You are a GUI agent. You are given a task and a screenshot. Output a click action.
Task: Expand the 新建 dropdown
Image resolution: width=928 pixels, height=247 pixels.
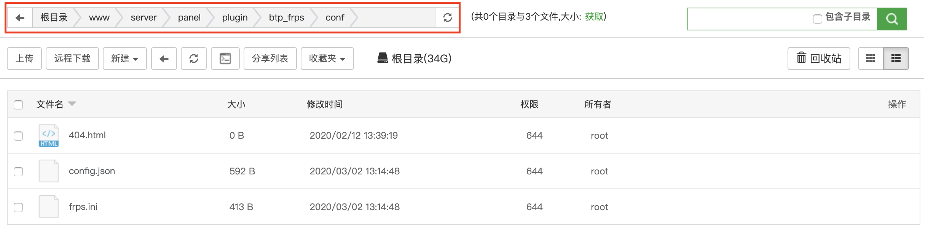[125, 59]
